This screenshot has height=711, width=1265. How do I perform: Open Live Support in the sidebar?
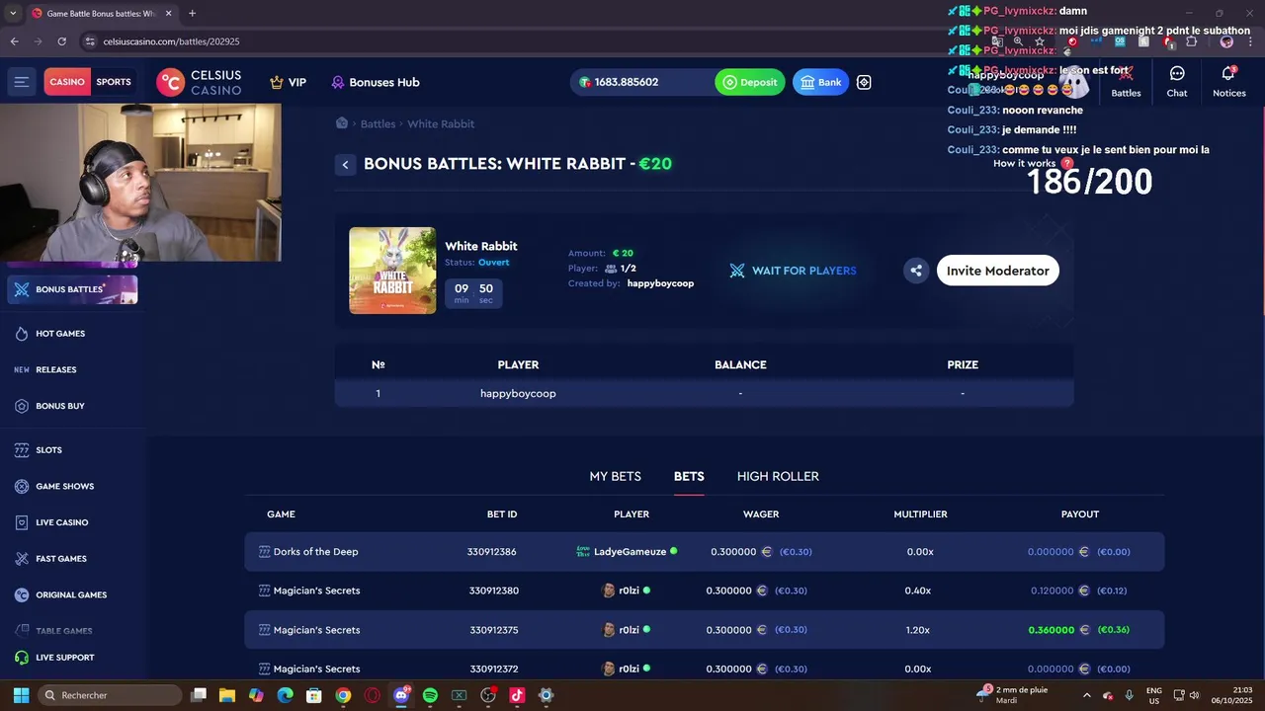(65, 658)
